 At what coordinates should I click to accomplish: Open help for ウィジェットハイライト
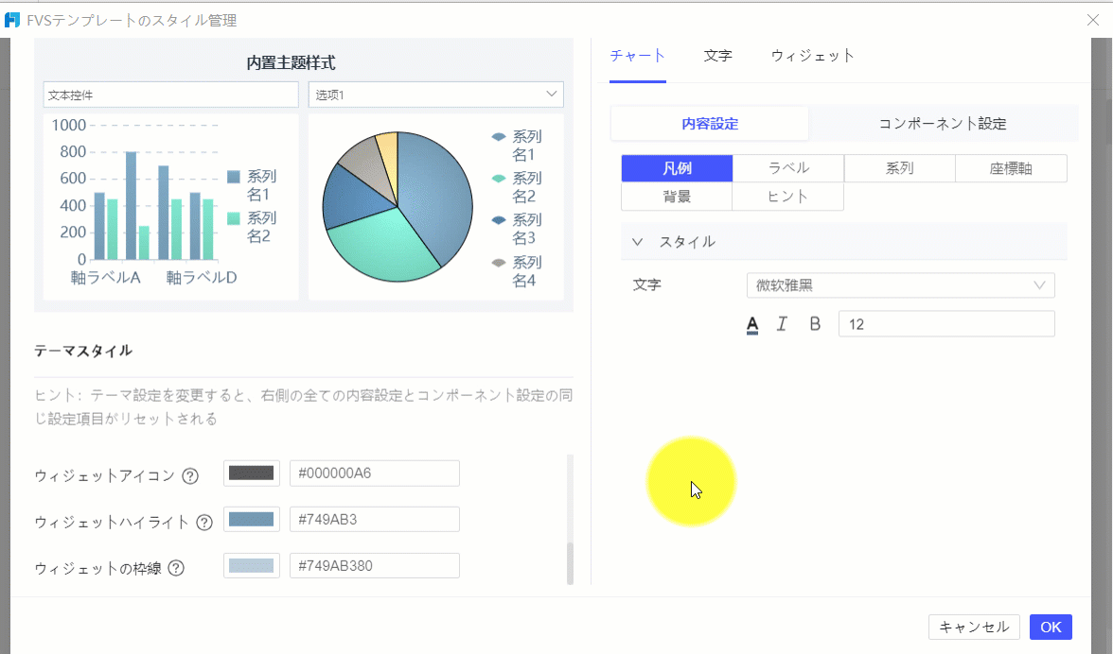tap(204, 523)
